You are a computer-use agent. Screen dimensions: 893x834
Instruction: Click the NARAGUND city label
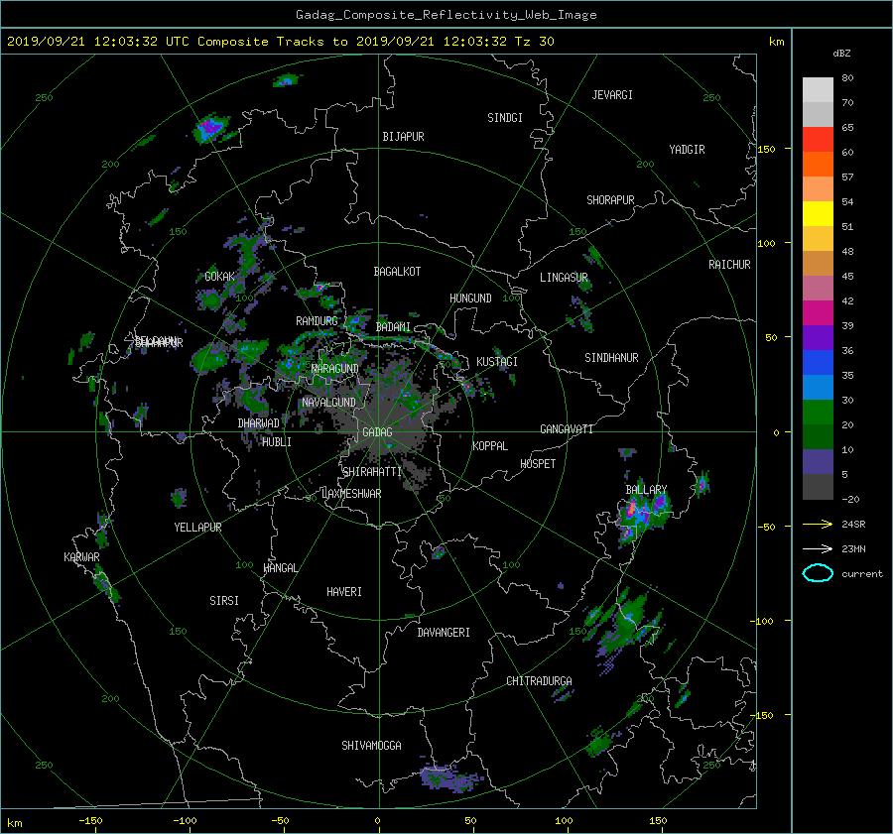pos(335,369)
